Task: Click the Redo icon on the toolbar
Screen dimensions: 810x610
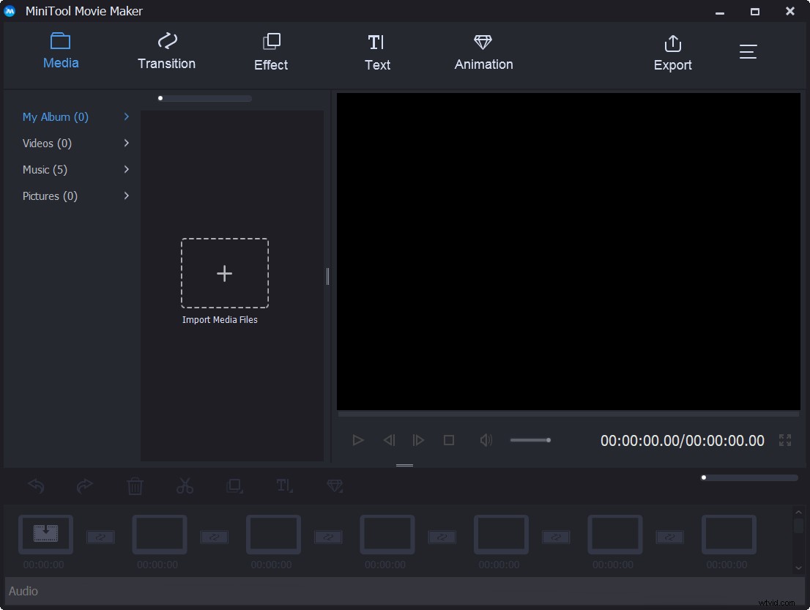Action: pyautogui.click(x=85, y=486)
